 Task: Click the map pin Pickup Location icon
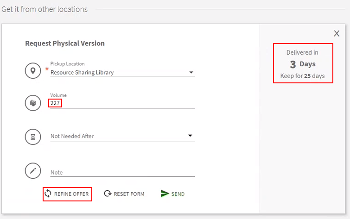(33, 71)
